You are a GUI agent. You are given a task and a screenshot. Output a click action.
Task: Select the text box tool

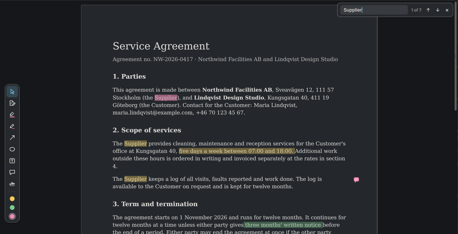pos(12,161)
